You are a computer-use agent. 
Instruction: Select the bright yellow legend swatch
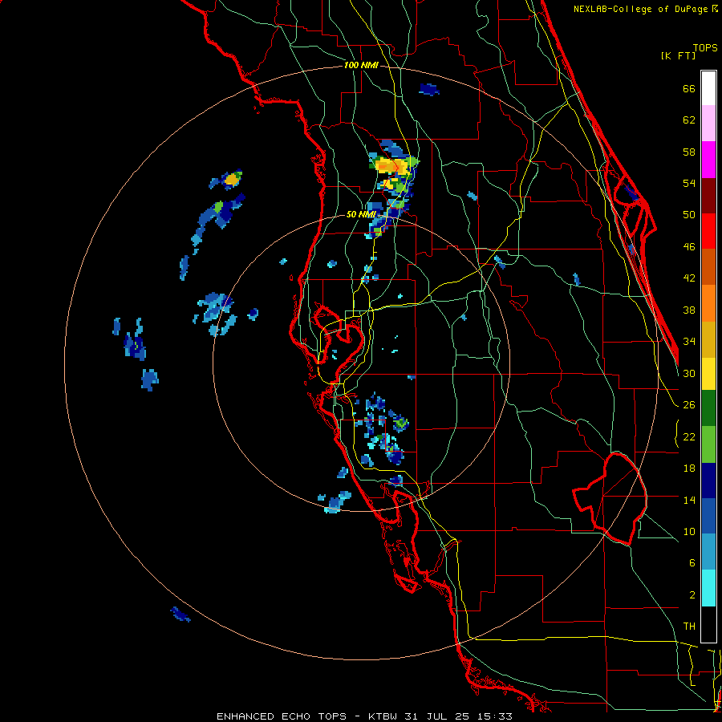click(x=708, y=374)
